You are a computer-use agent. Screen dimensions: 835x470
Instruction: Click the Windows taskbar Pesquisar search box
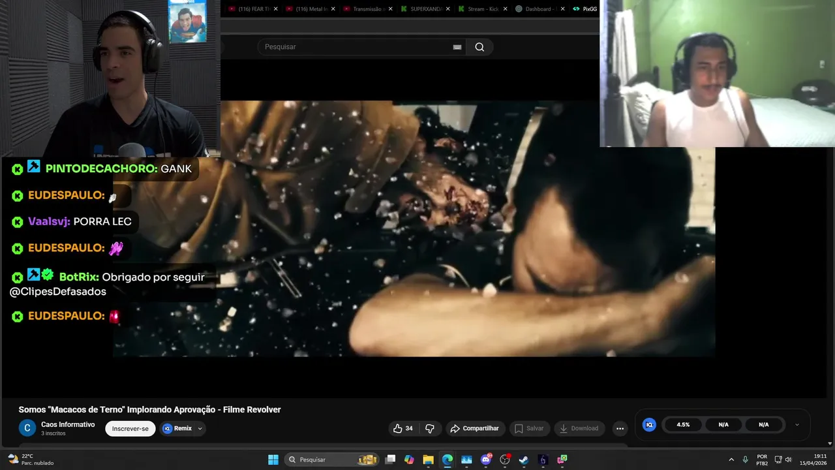point(333,460)
